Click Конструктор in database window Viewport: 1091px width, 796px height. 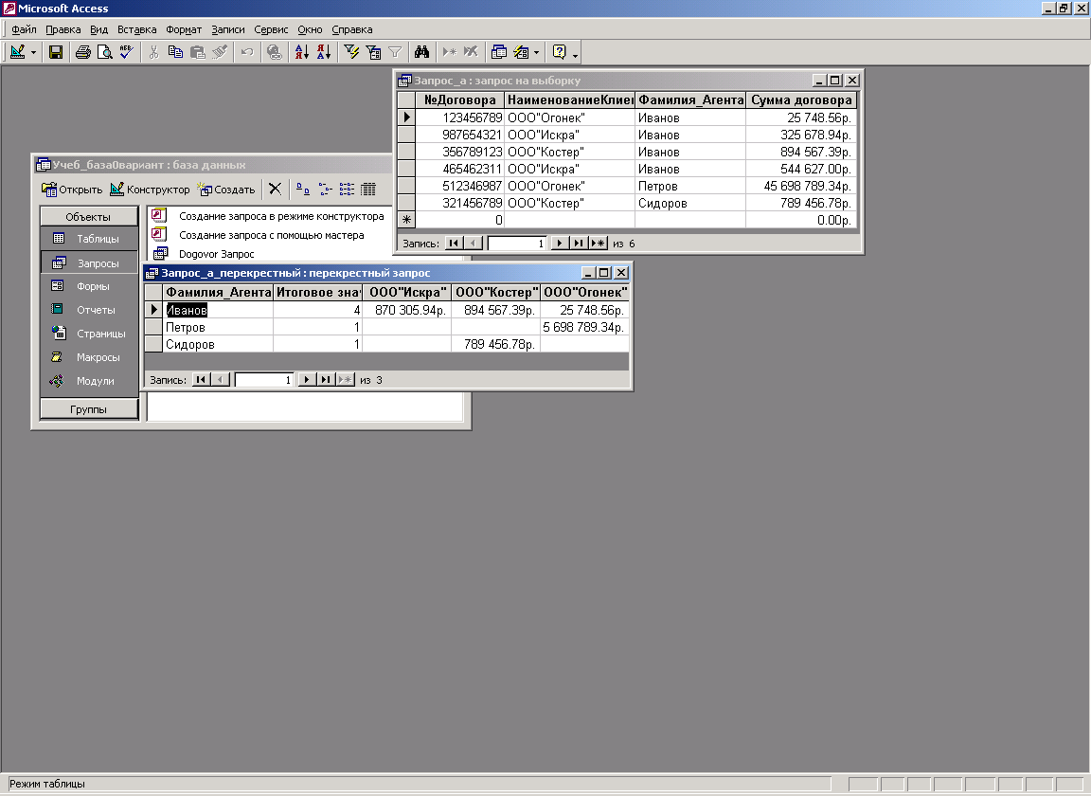pos(150,190)
